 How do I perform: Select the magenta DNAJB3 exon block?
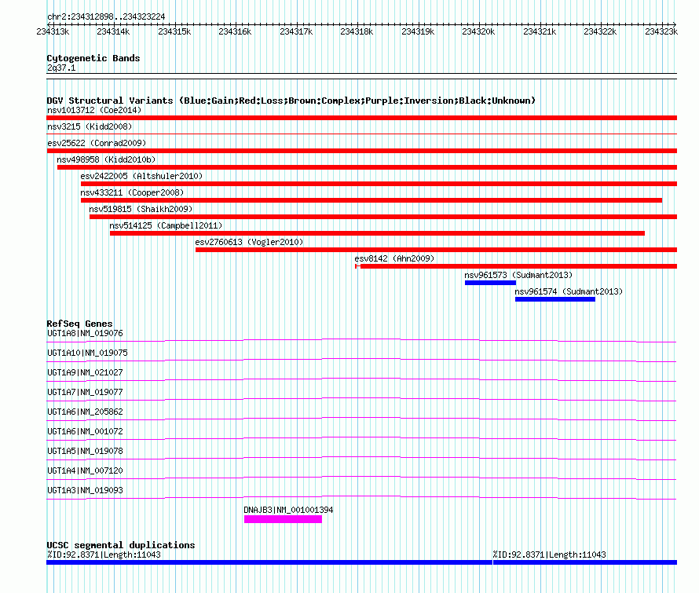[283, 519]
